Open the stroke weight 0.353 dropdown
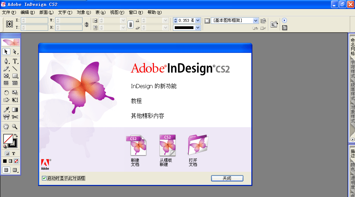This screenshot has height=197, width=355. 198,20
